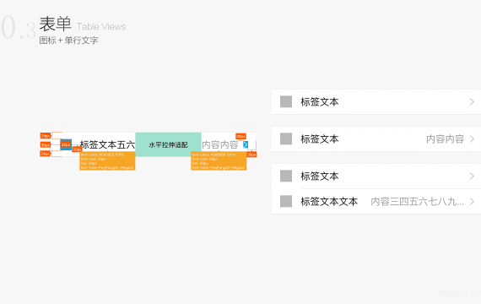Click the 标签文本五六 label text

pos(107,144)
